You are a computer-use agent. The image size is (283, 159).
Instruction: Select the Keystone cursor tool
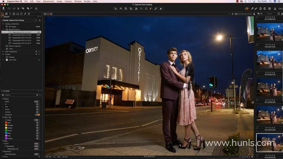pos(141,9)
